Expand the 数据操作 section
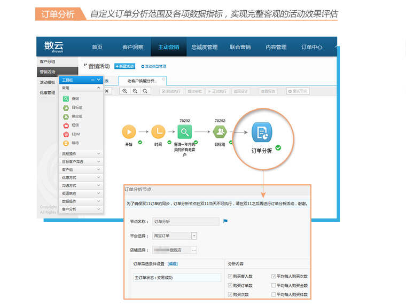Image resolution: width=406 pixels, height=305 pixels. 81,201
